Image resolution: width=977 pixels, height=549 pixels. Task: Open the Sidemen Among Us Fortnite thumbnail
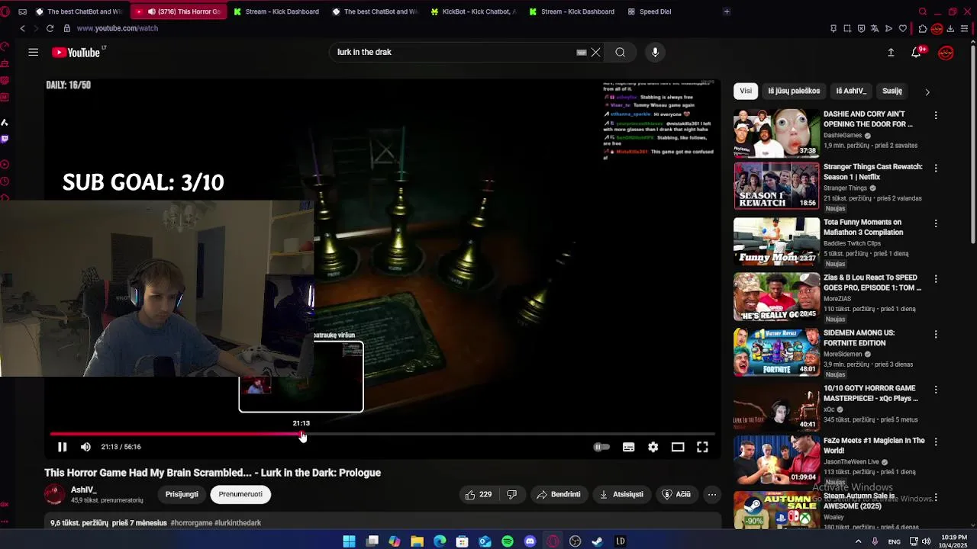(x=776, y=352)
